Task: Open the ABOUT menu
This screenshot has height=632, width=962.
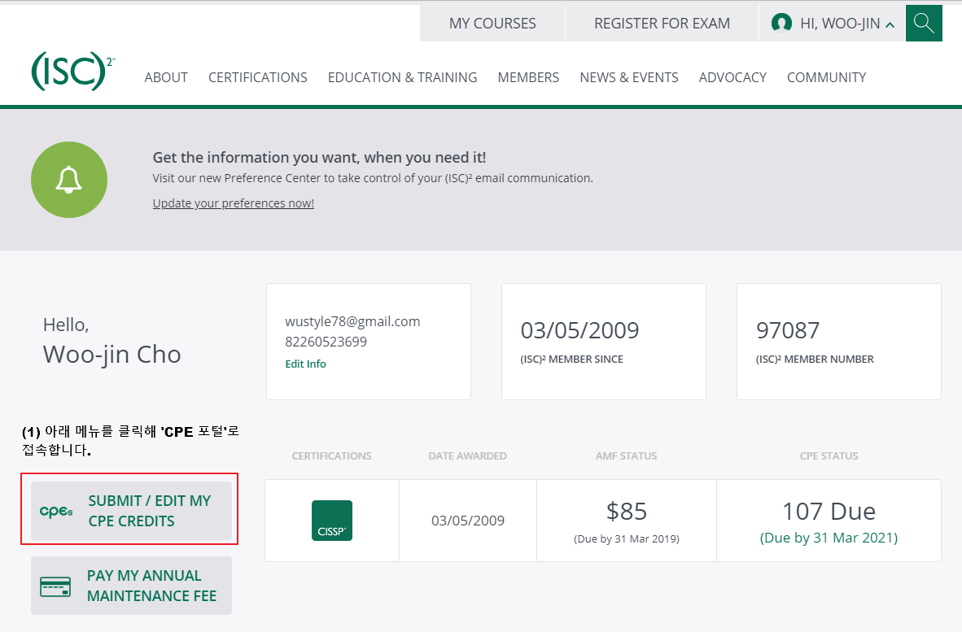Action: [x=166, y=77]
